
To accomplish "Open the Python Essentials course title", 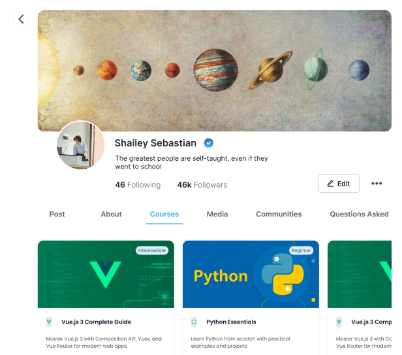I will pyautogui.click(x=231, y=322).
